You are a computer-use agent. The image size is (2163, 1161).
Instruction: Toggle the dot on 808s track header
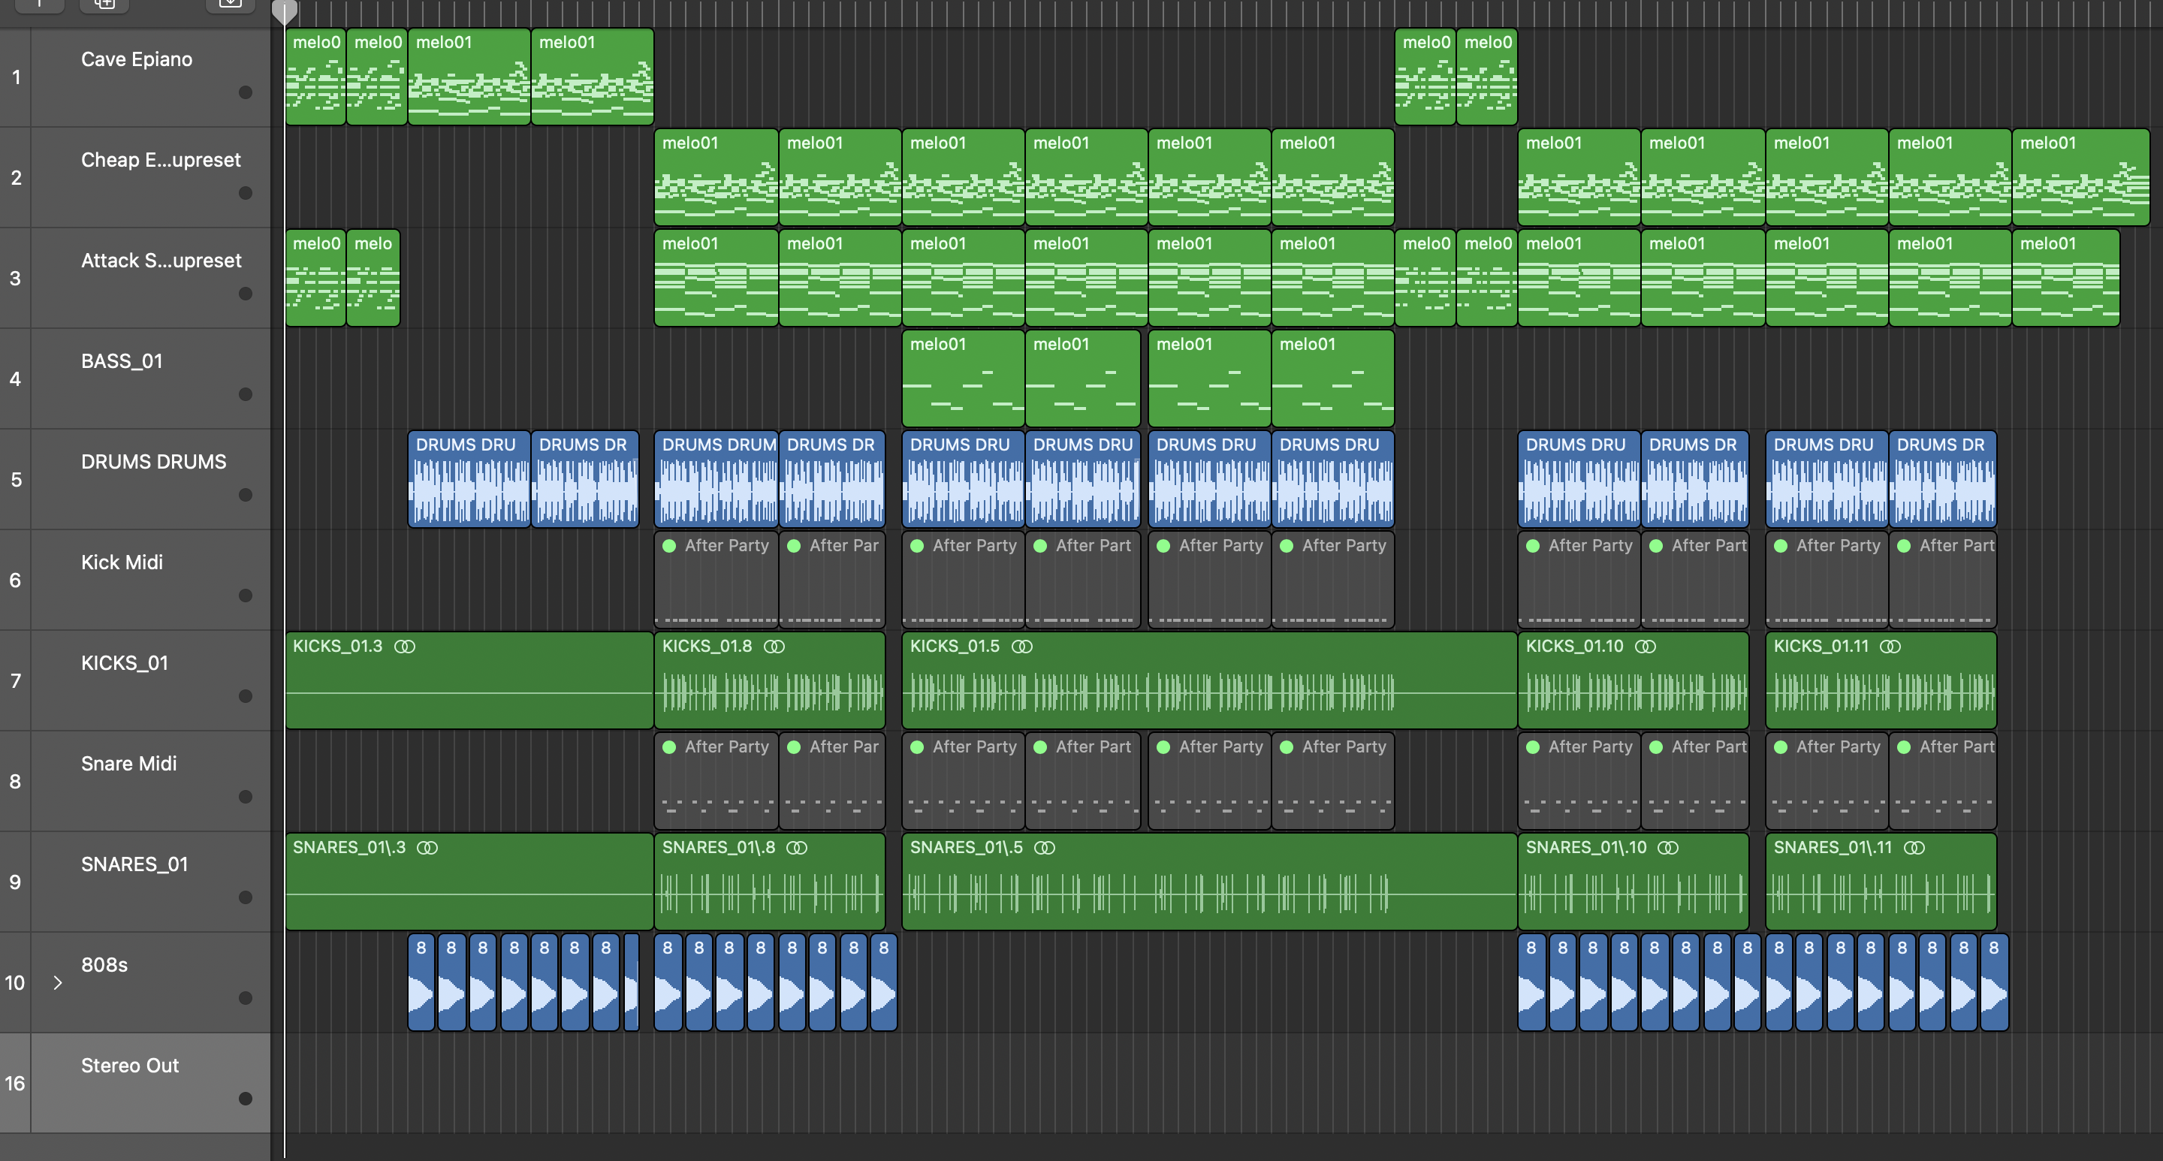pos(245,998)
